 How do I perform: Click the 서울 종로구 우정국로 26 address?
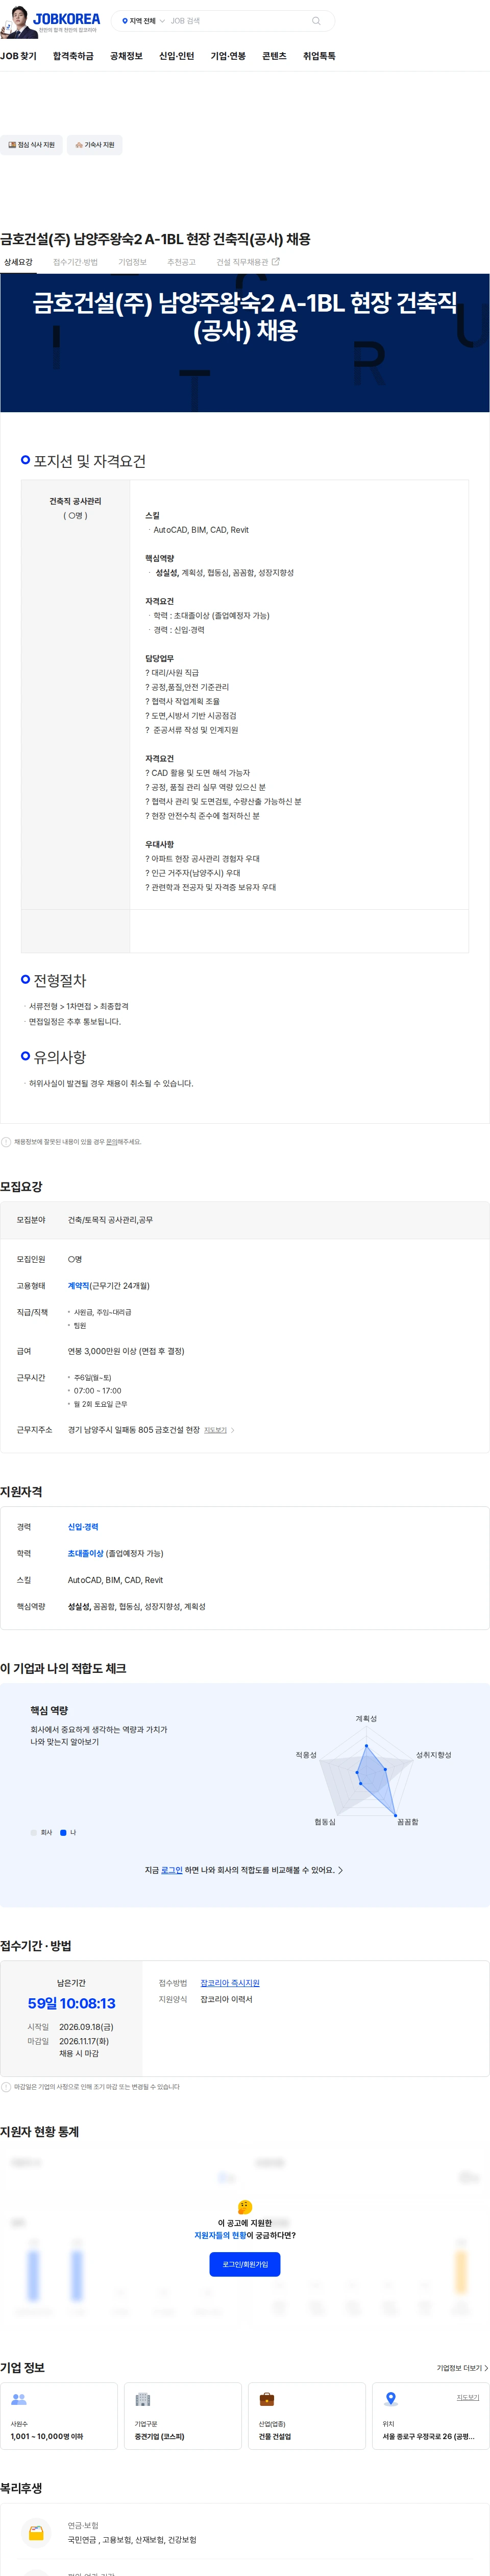coord(428,2437)
